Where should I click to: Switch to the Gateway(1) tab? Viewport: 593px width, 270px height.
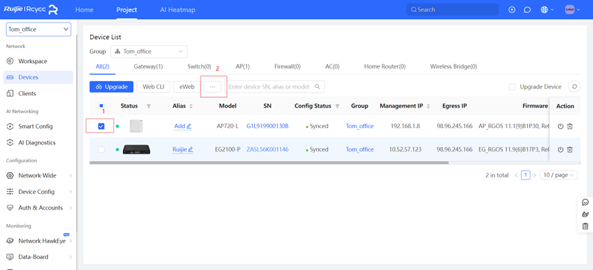[148, 66]
